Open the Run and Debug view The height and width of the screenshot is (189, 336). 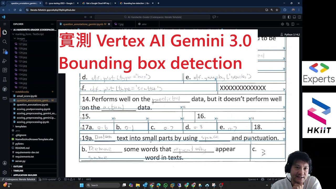(4, 61)
